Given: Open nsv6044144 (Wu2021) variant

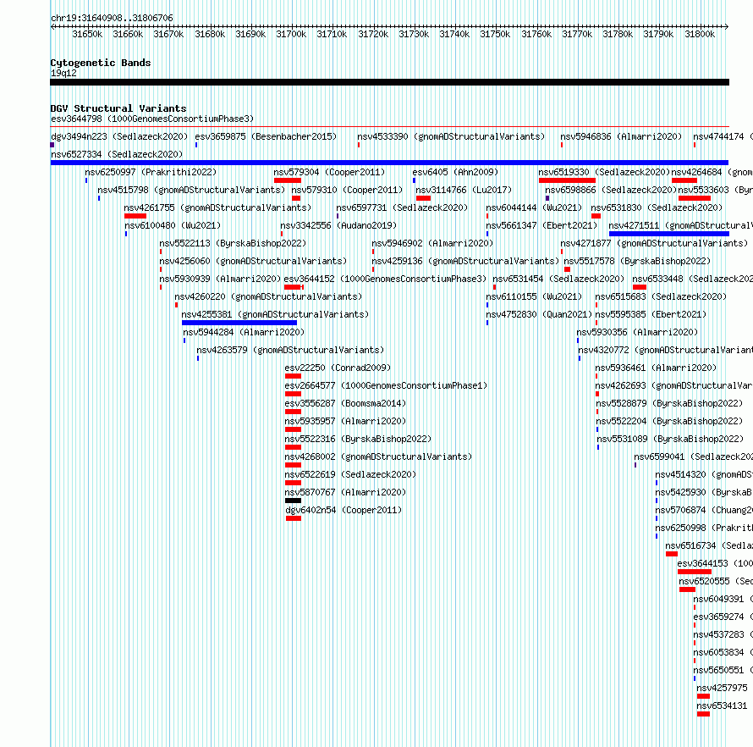Looking at the screenshot, I should pos(534,207).
